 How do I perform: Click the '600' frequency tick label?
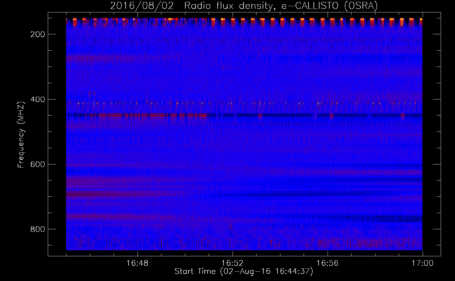(x=38, y=164)
